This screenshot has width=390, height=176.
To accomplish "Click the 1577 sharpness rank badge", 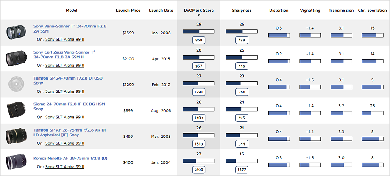I will (242, 170).
